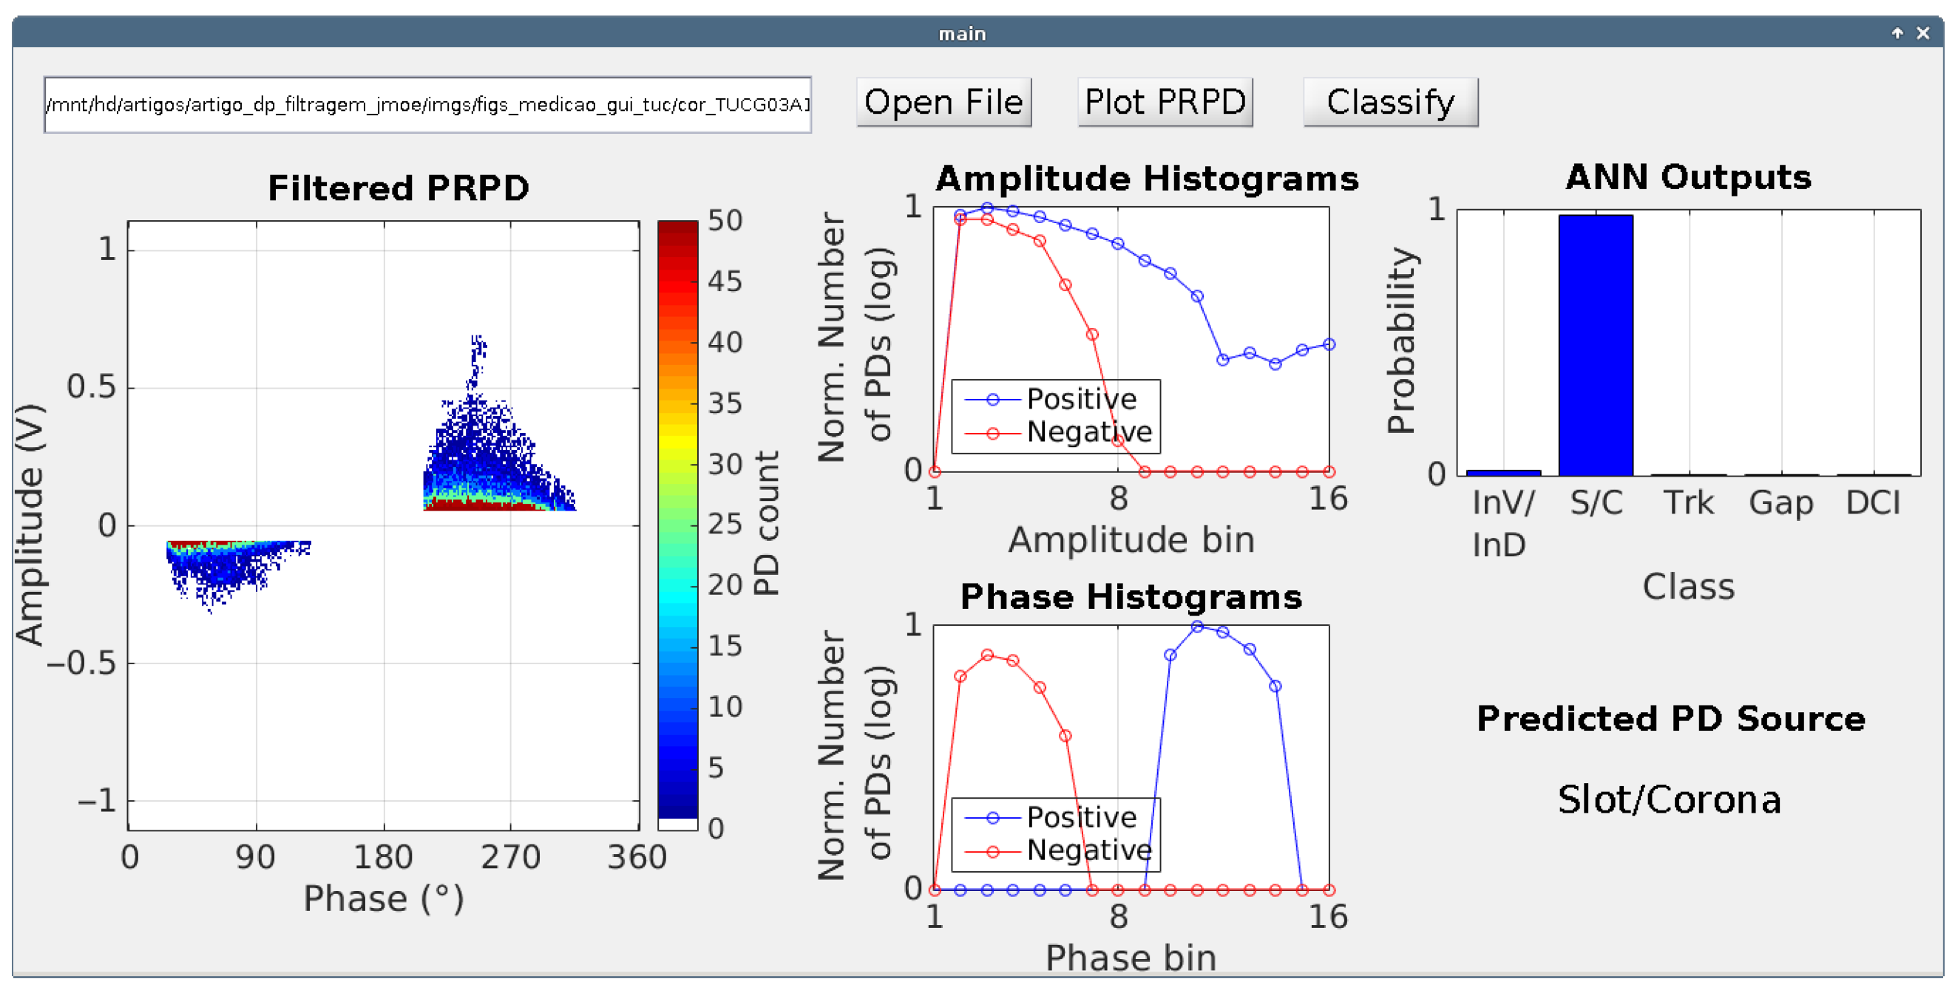1955x993 pixels.
Task: Click the S/C bar in ANN Outputs
Action: pyautogui.click(x=1595, y=345)
